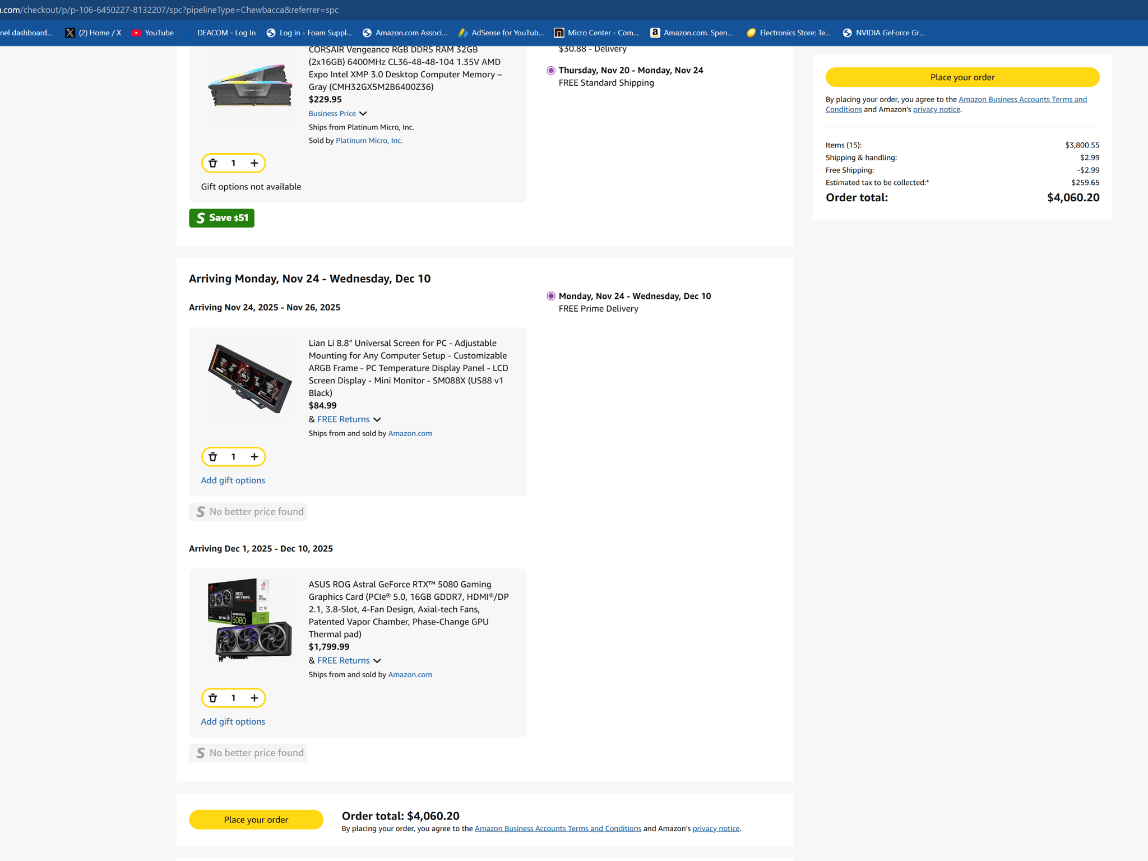
Task: Remove the Lian Li screen using trash icon
Action: pos(213,457)
